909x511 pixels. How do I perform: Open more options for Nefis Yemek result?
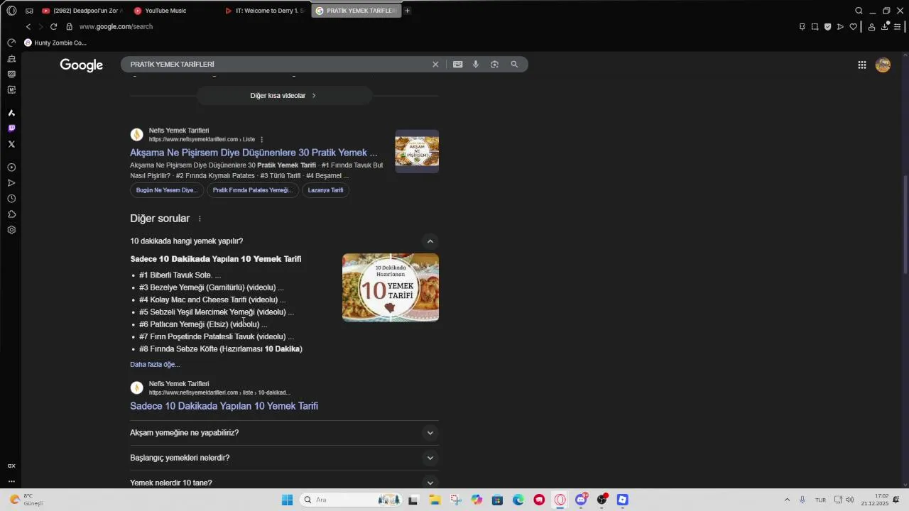tap(262, 140)
